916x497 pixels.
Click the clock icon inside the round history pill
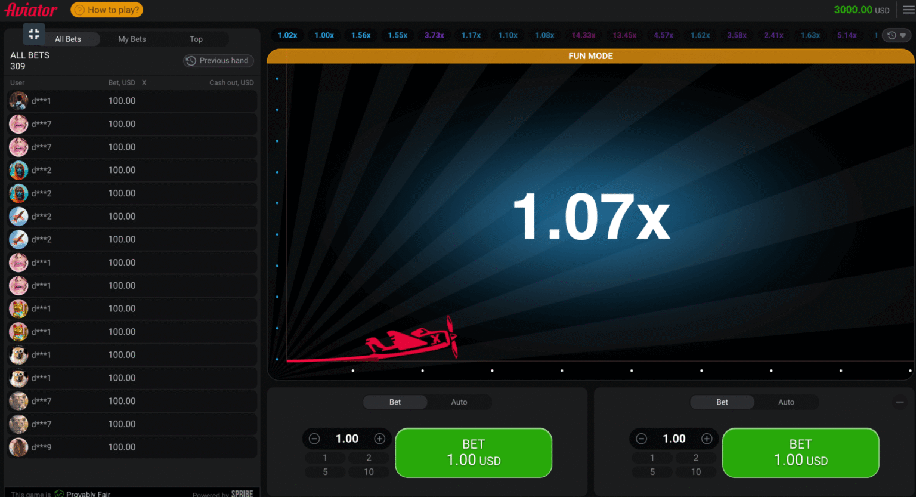click(892, 35)
